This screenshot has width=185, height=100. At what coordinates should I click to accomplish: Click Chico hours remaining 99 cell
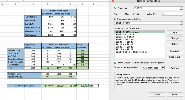(71, 77)
